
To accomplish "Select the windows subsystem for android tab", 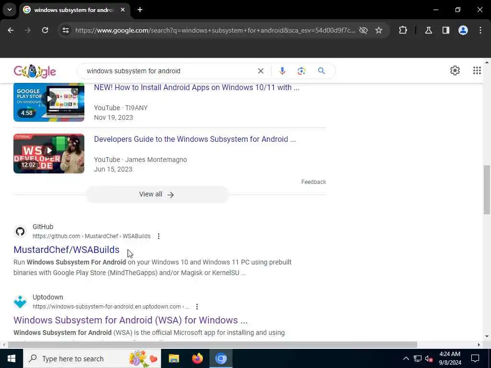I will point(73,10).
